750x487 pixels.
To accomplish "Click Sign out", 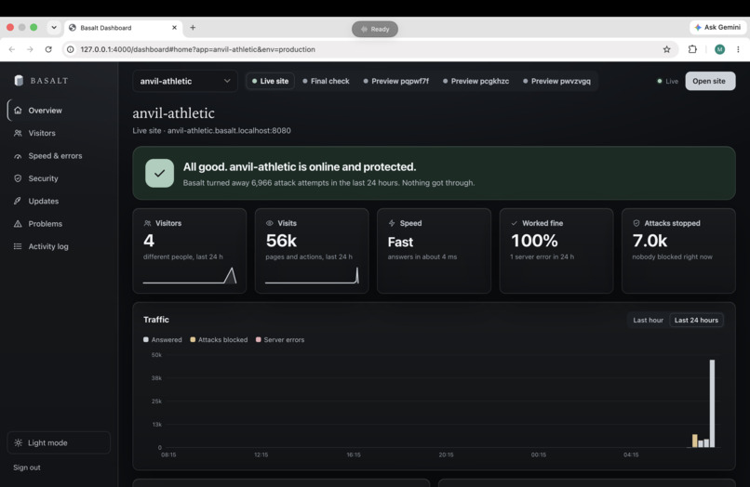I will click(27, 467).
